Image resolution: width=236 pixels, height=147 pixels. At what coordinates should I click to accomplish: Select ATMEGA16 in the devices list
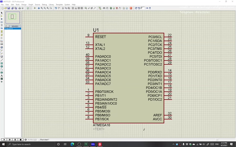(x=9, y=29)
